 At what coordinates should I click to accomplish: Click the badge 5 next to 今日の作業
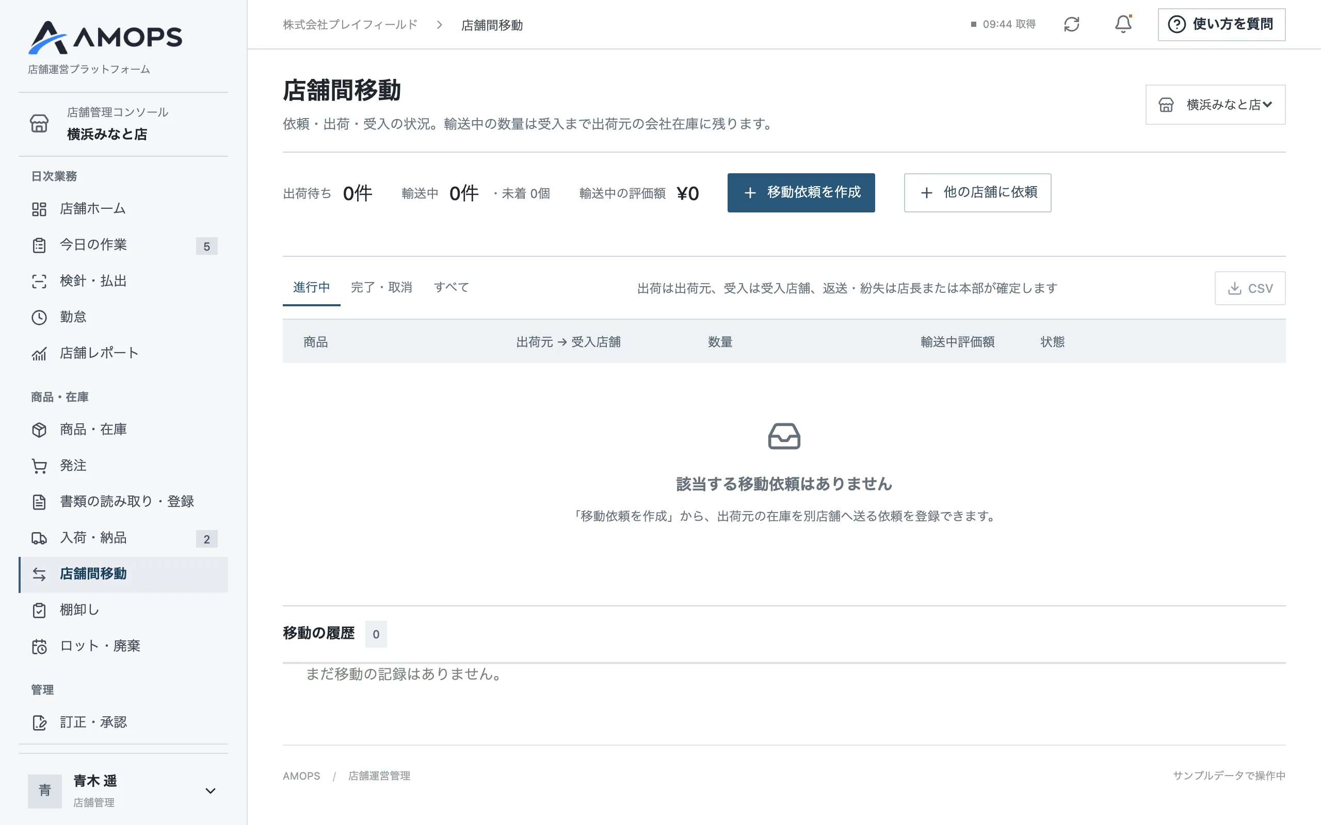207,246
